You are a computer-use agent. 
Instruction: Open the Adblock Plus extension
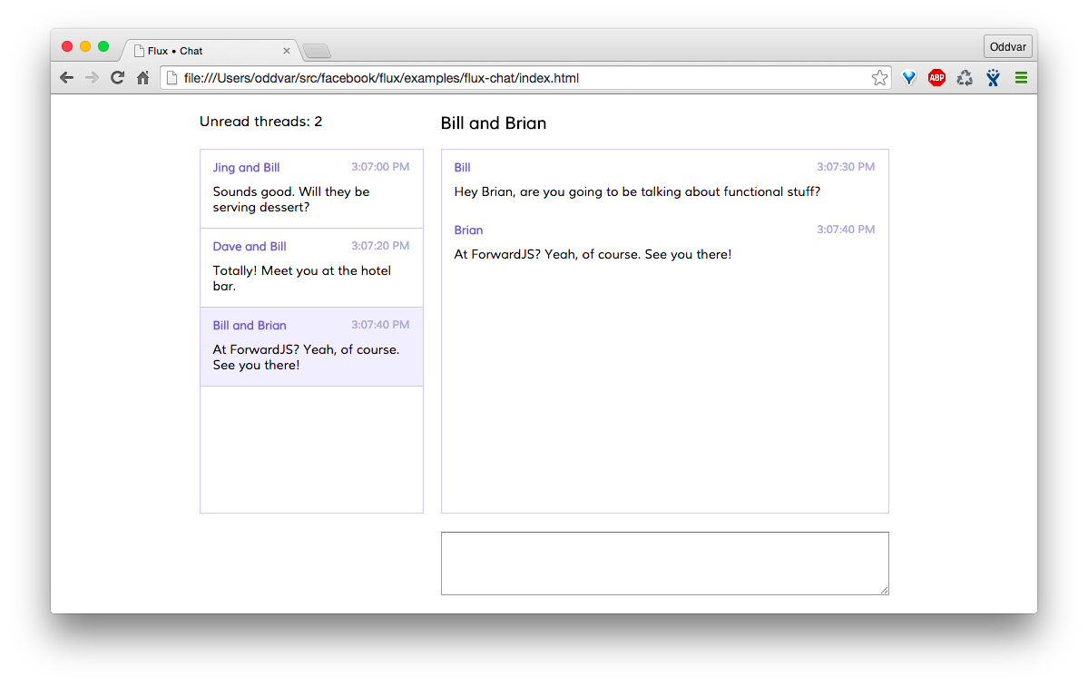point(936,78)
